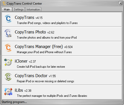Launch iLibs title

pos(19,90)
